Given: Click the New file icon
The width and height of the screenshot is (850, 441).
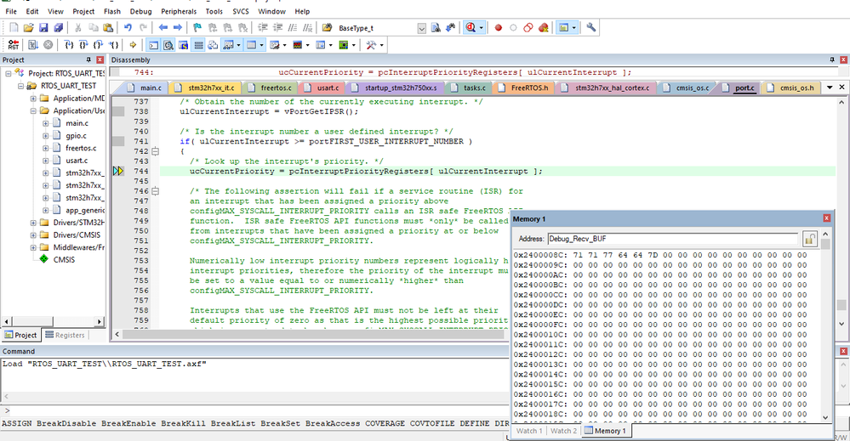Looking at the screenshot, I should [x=14, y=27].
